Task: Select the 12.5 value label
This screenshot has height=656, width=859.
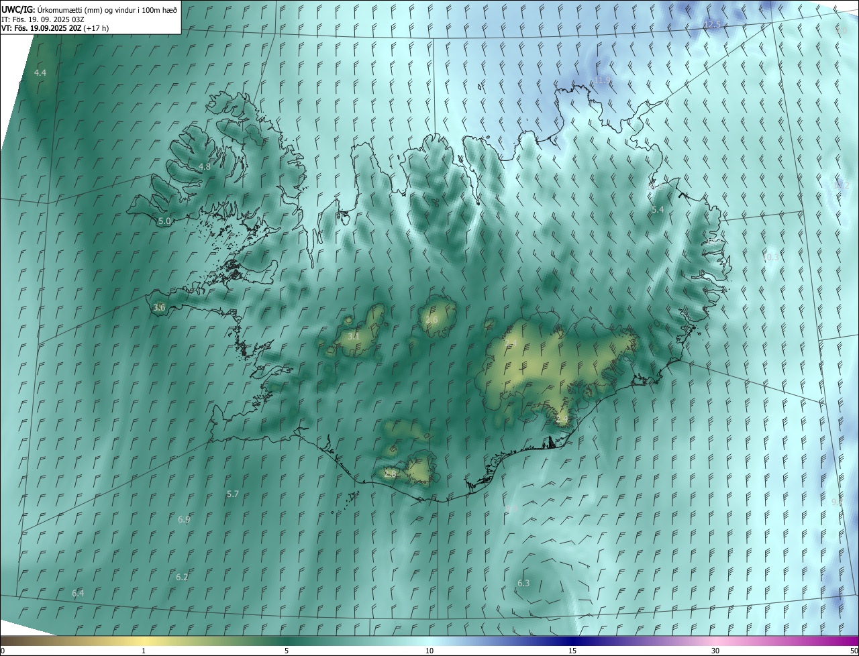Action: [711, 24]
